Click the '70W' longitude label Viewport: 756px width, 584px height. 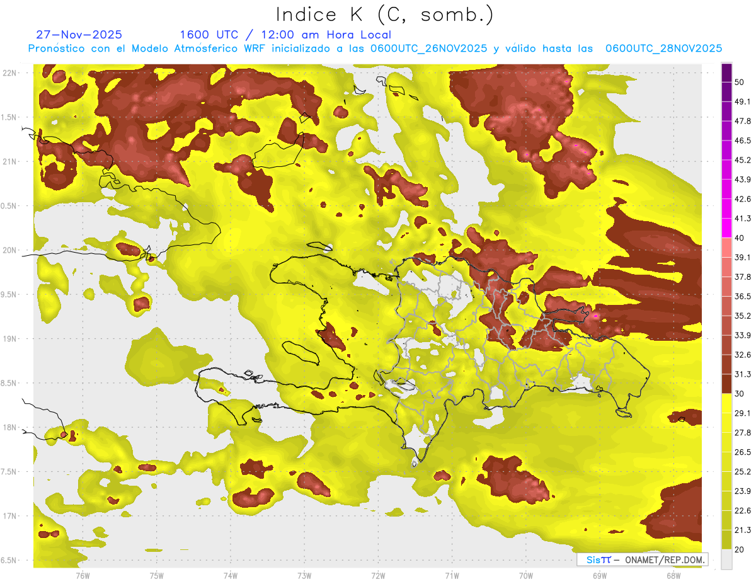526,576
